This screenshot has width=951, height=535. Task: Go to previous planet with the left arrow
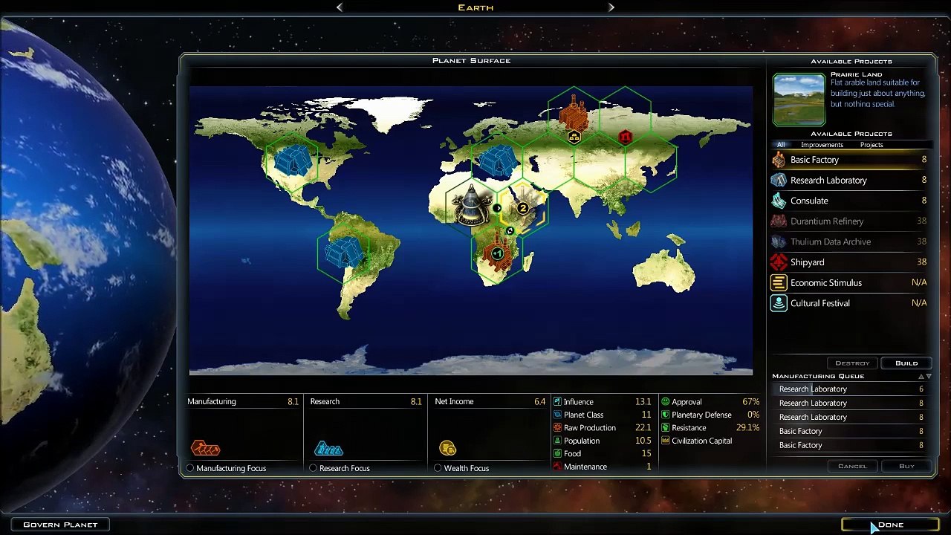point(340,7)
